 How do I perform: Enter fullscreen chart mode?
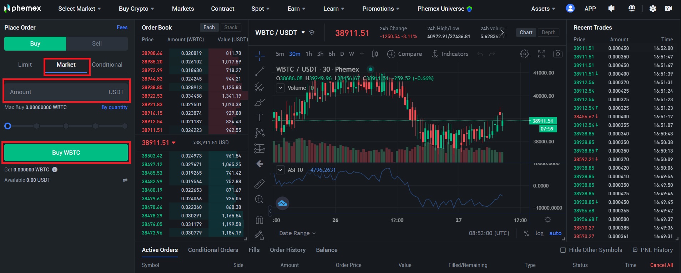tap(541, 54)
